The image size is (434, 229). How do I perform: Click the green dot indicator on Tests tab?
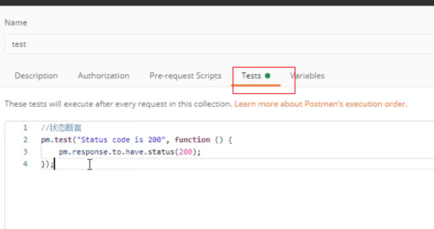click(x=268, y=76)
